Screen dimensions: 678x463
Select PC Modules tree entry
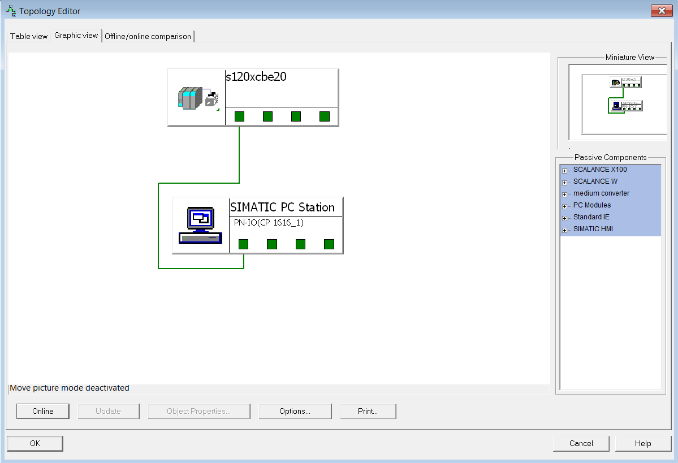(592, 205)
